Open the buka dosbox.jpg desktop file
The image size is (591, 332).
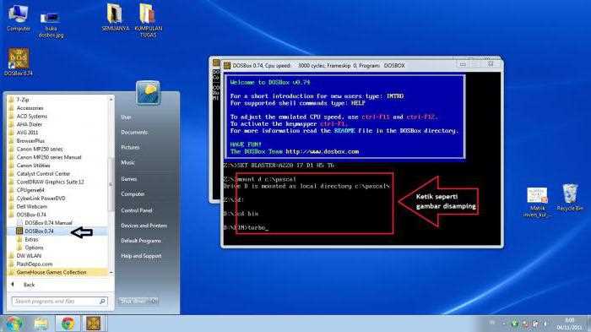pos(51,24)
